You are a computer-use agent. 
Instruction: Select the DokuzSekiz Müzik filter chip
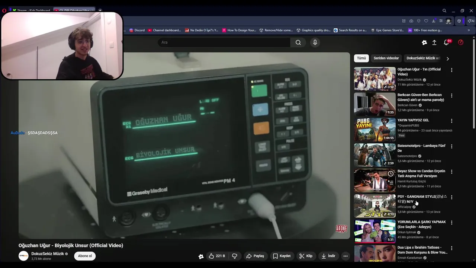(423, 58)
